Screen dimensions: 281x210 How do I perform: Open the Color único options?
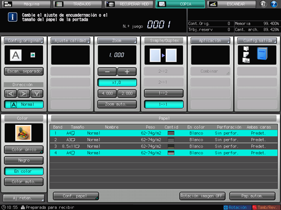tap(24, 150)
